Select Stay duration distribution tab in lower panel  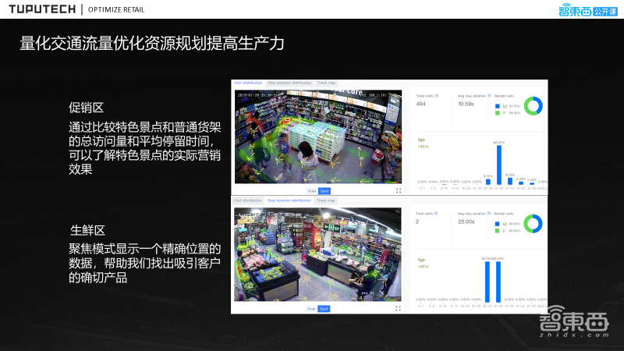click(x=289, y=200)
